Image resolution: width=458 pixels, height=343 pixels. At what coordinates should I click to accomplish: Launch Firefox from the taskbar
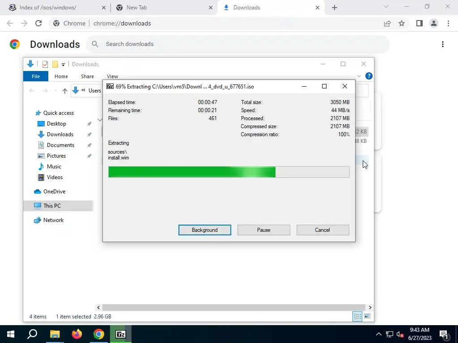coord(77,334)
